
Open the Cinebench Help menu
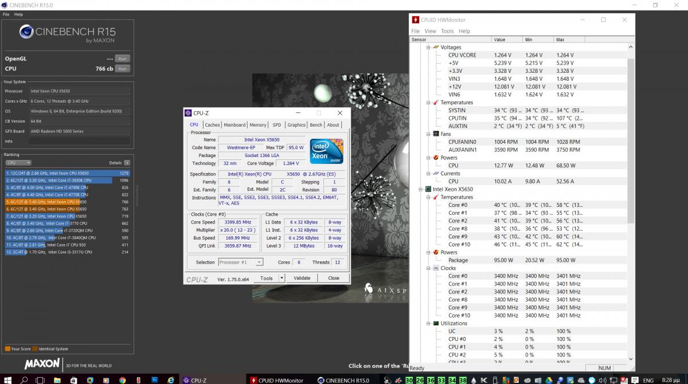19,14
